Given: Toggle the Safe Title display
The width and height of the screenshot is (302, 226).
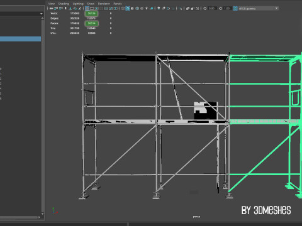Looking at the screenshot, I should click(x=116, y=8).
